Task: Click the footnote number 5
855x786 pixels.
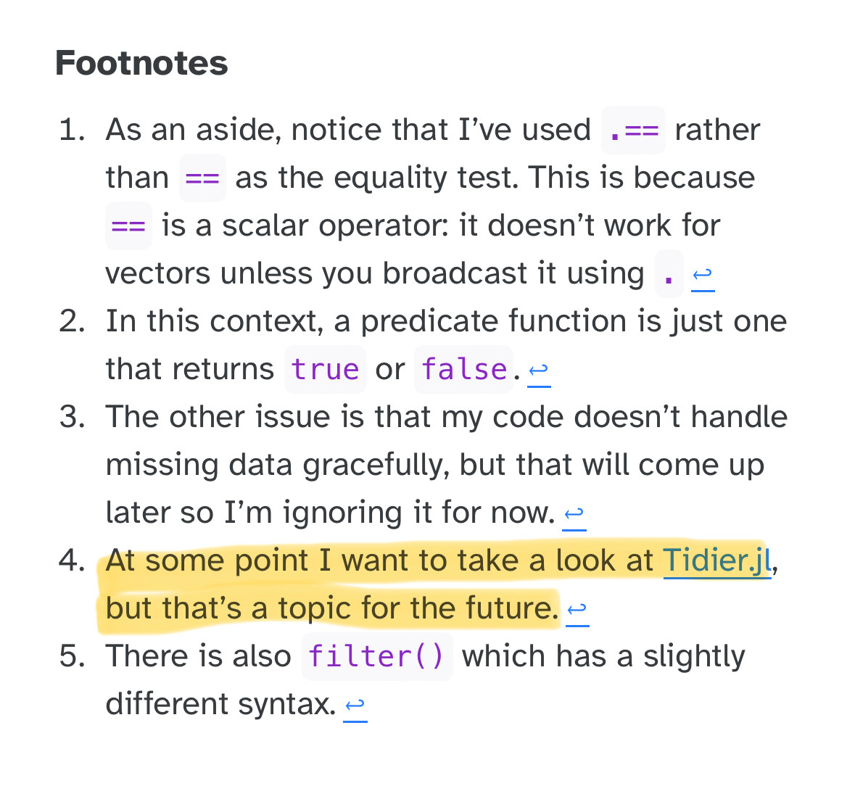Action: 72,655
